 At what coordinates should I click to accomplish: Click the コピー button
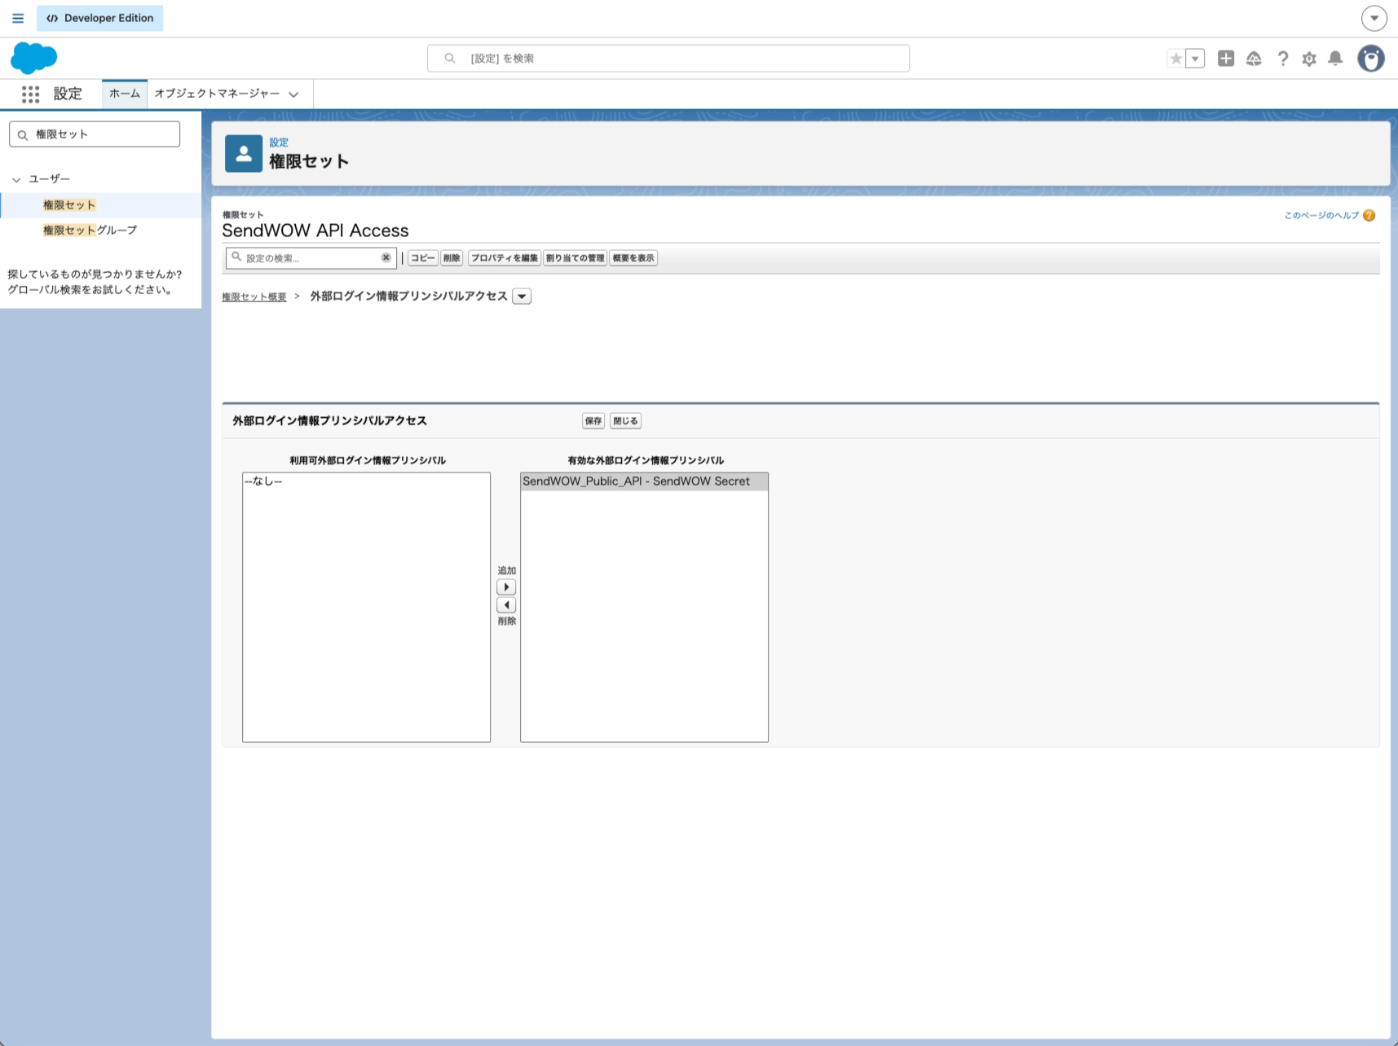click(x=423, y=258)
